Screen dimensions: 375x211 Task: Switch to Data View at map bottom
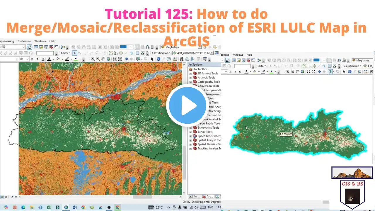(x=2, y=197)
